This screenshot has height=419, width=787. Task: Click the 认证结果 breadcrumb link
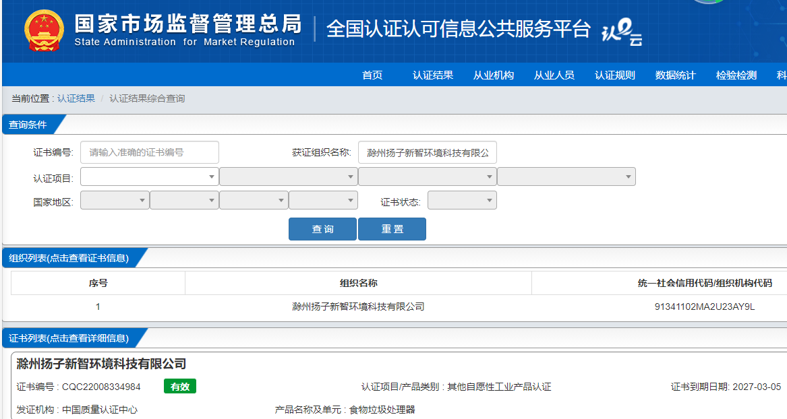76,98
